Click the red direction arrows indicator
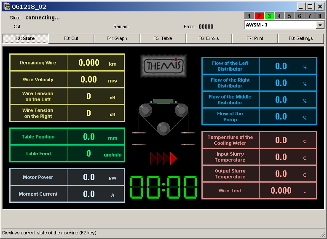The image size is (327, 239). tap(163, 158)
